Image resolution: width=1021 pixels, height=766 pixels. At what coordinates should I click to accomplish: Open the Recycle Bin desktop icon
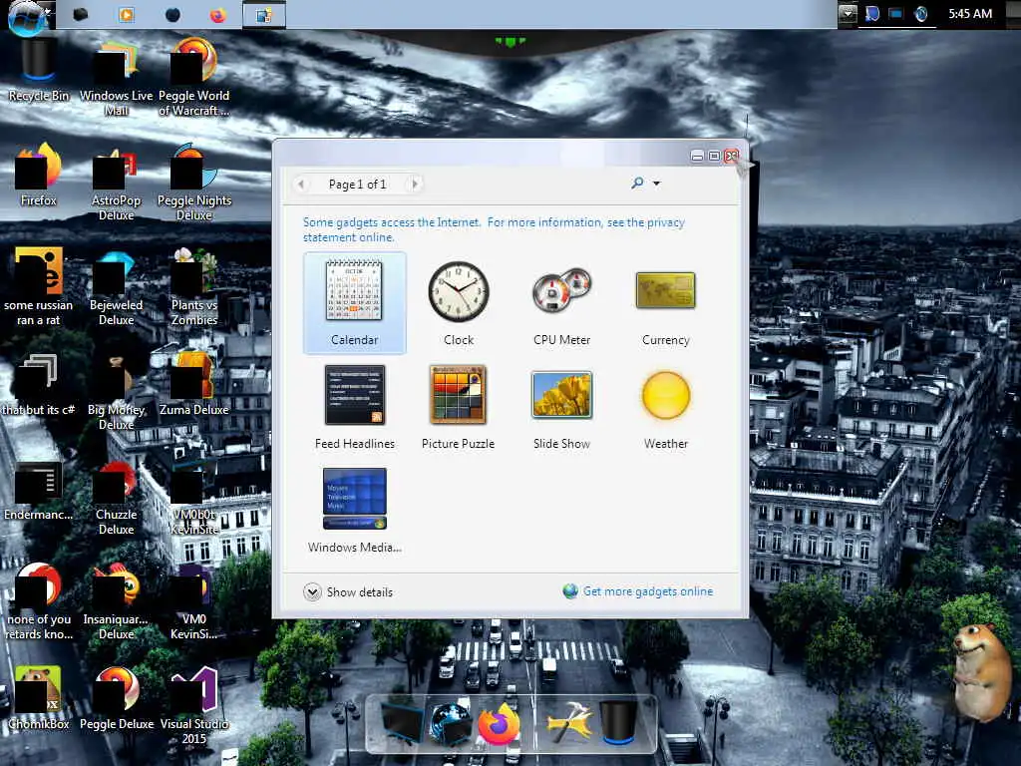39,70
